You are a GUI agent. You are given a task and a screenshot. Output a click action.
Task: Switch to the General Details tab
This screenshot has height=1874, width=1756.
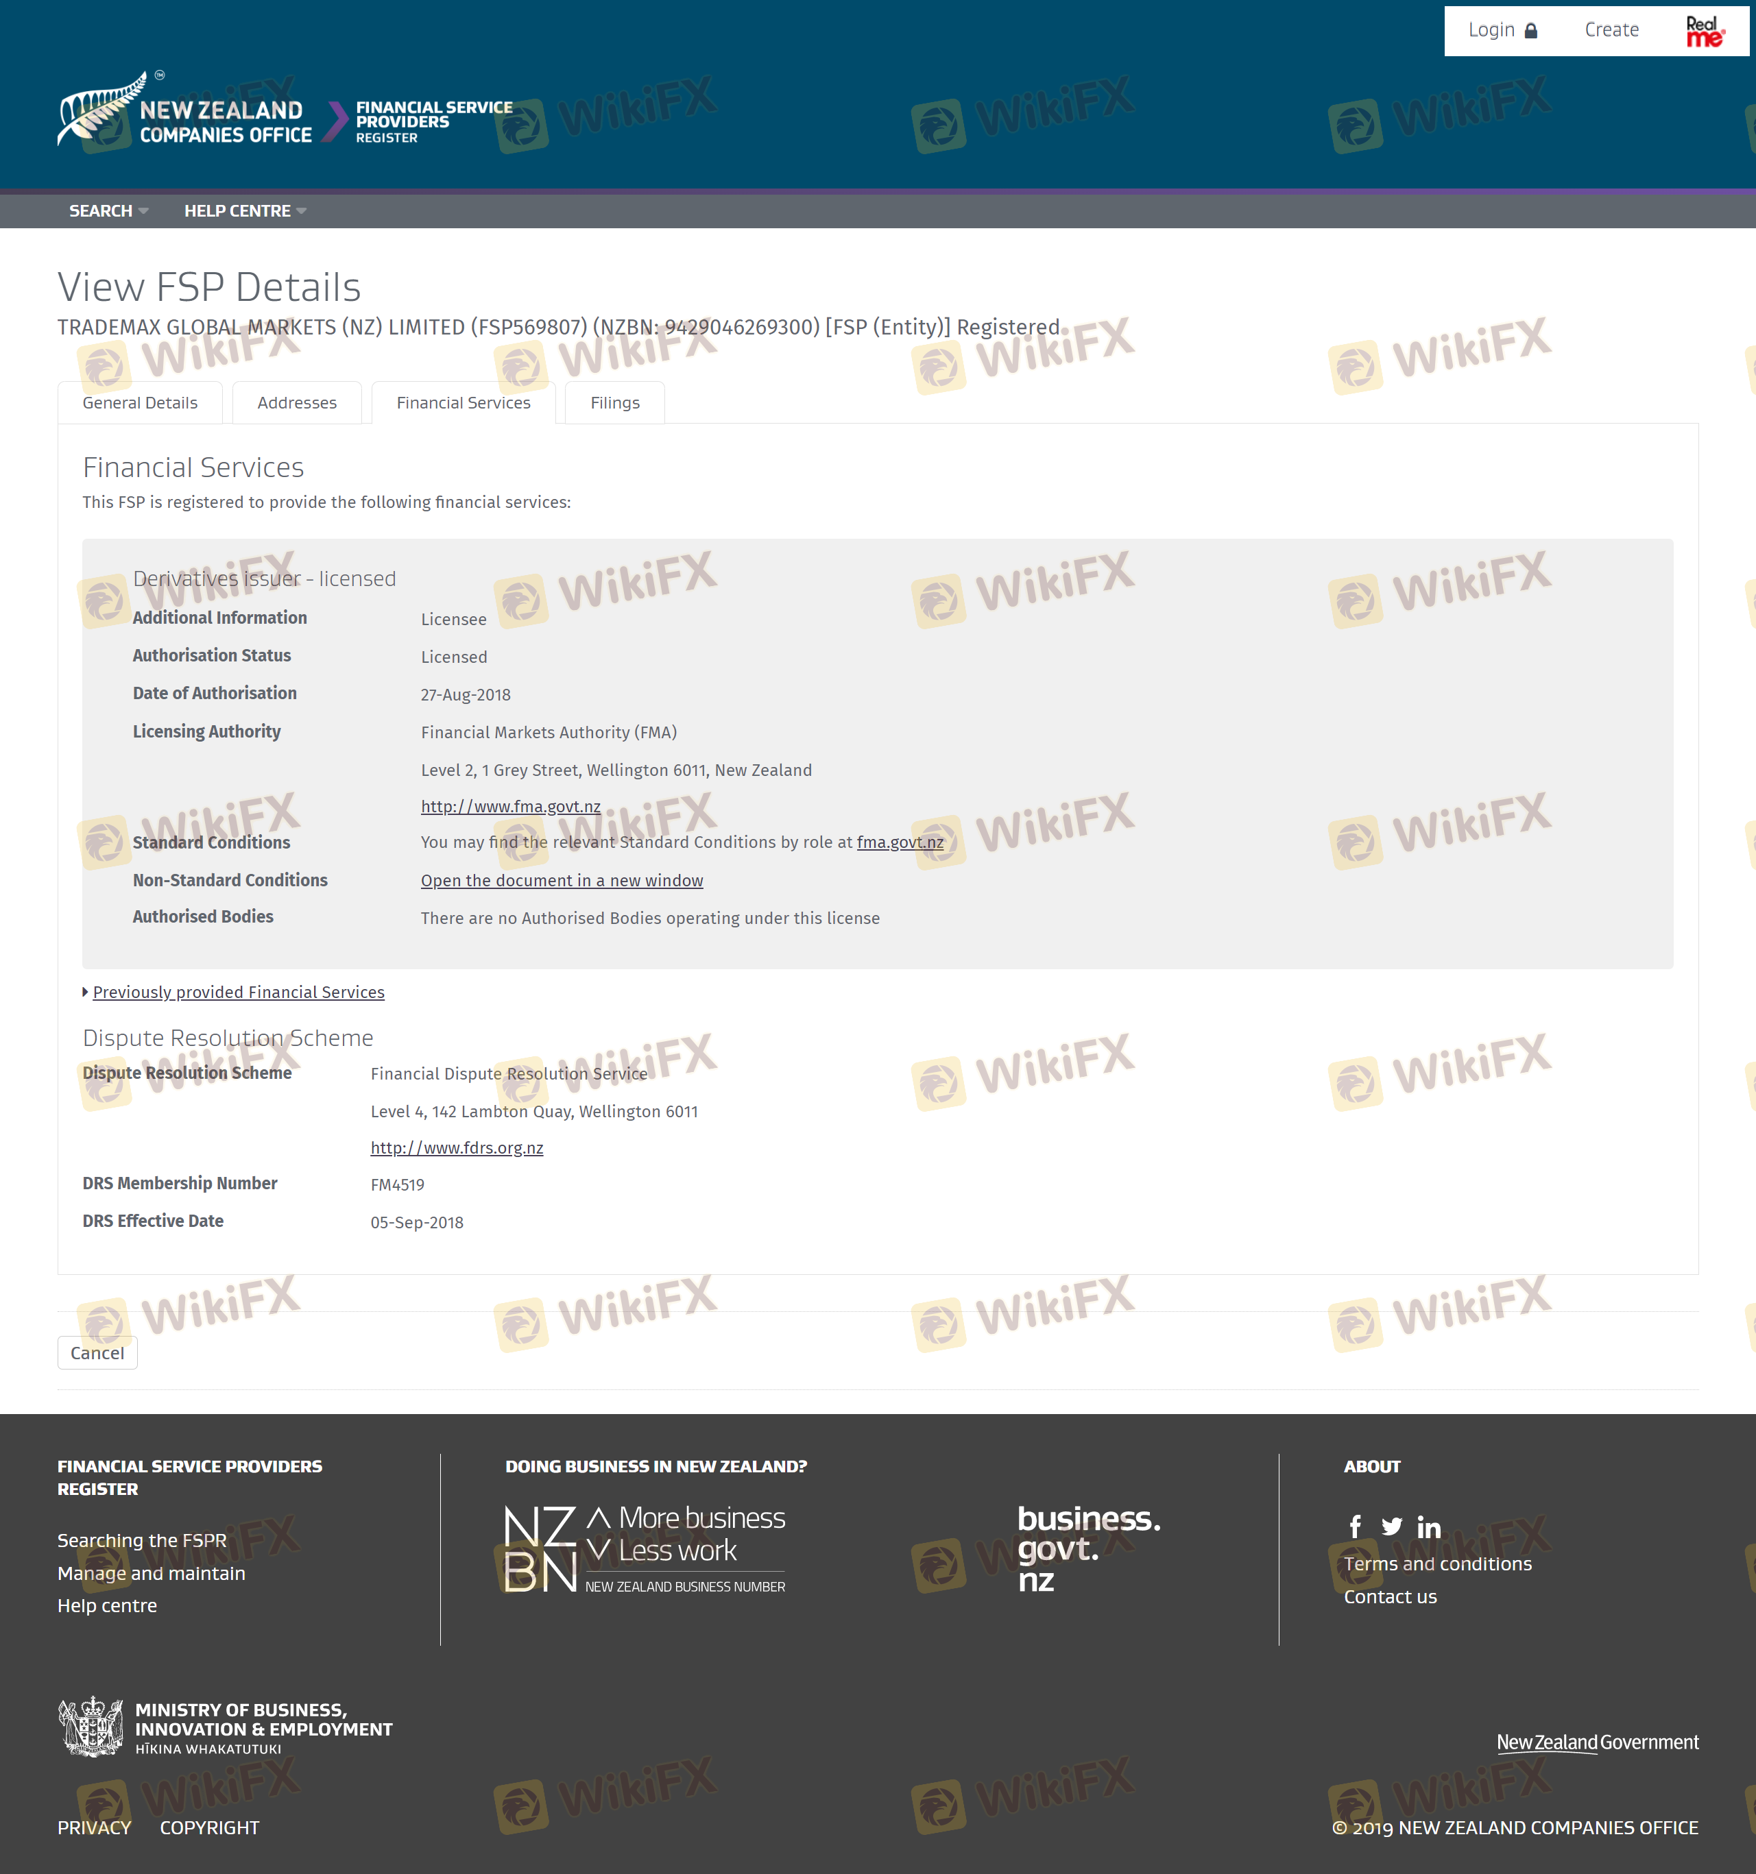140,402
